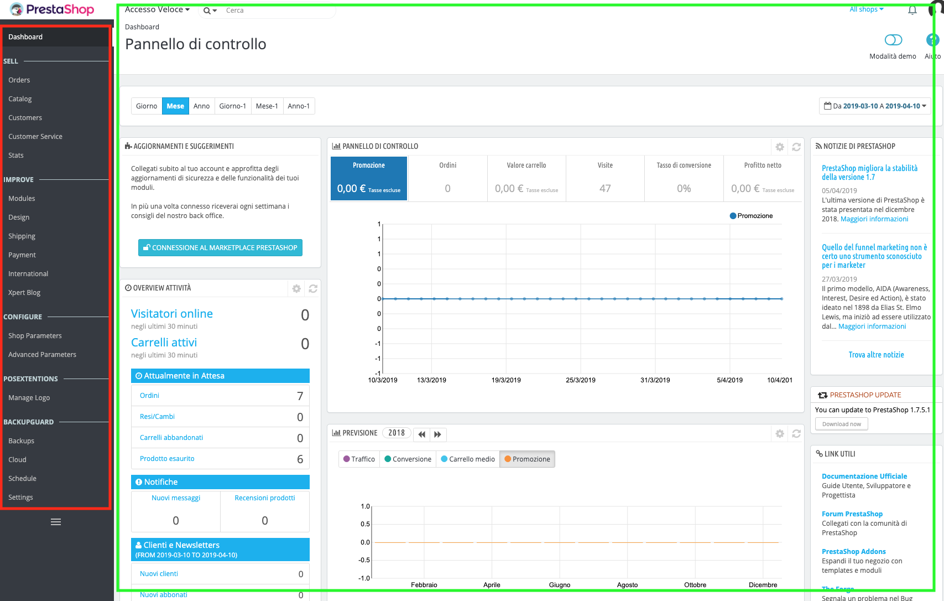Select the Anno period tab
The image size is (944, 601).
pos(201,106)
